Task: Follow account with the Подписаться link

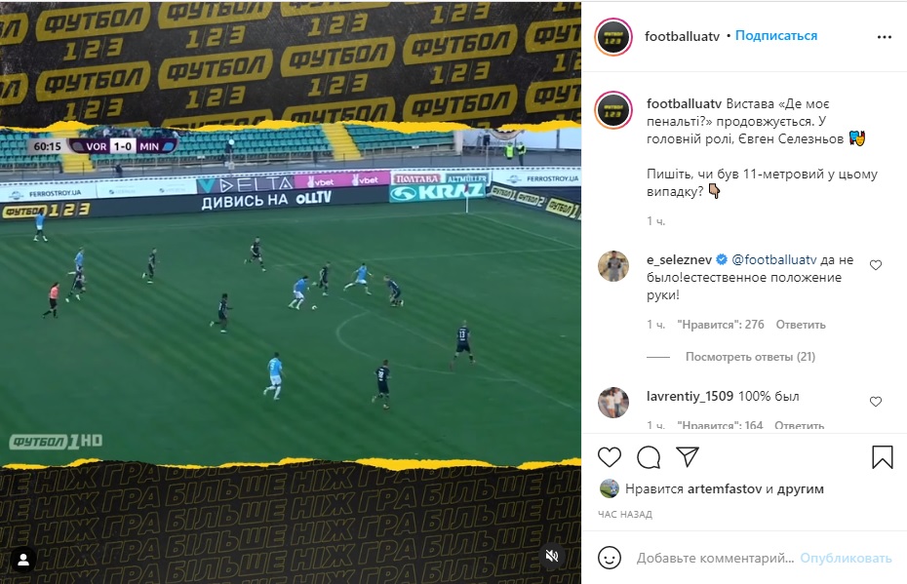Action: 776,36
